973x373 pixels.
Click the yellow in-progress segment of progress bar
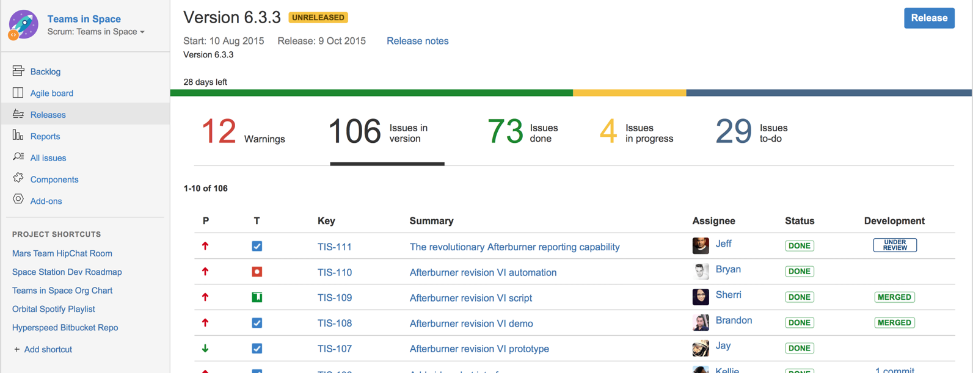pos(629,93)
